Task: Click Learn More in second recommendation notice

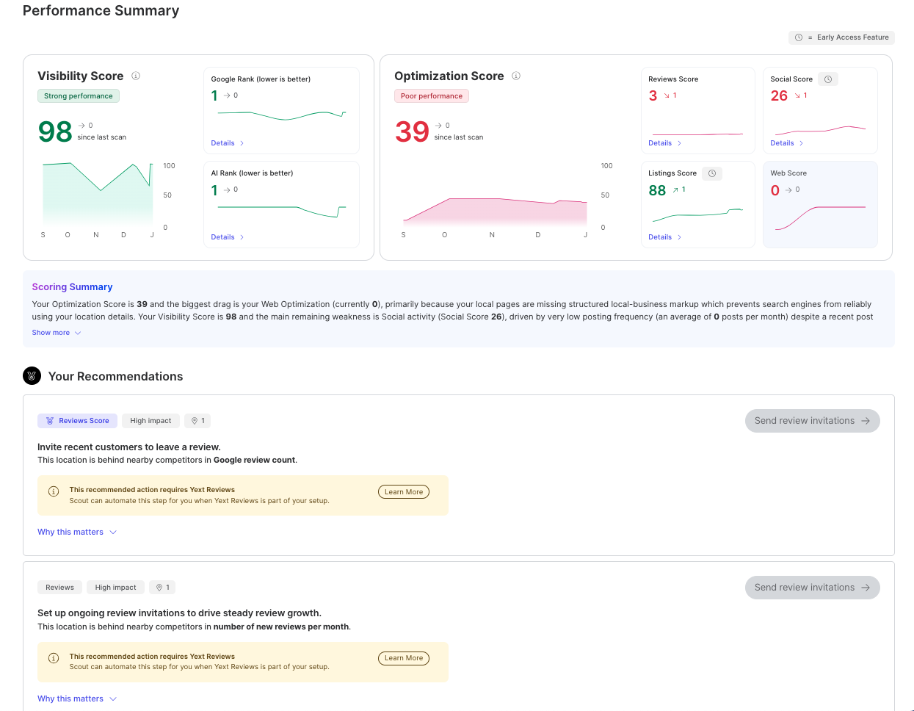Action: tap(404, 658)
